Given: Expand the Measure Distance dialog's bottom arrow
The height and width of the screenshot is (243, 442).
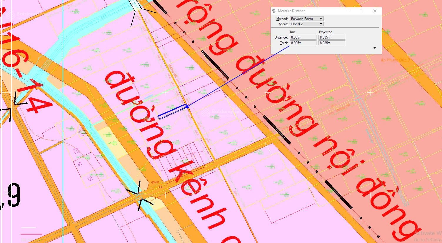Looking at the screenshot, I should (x=374, y=48).
